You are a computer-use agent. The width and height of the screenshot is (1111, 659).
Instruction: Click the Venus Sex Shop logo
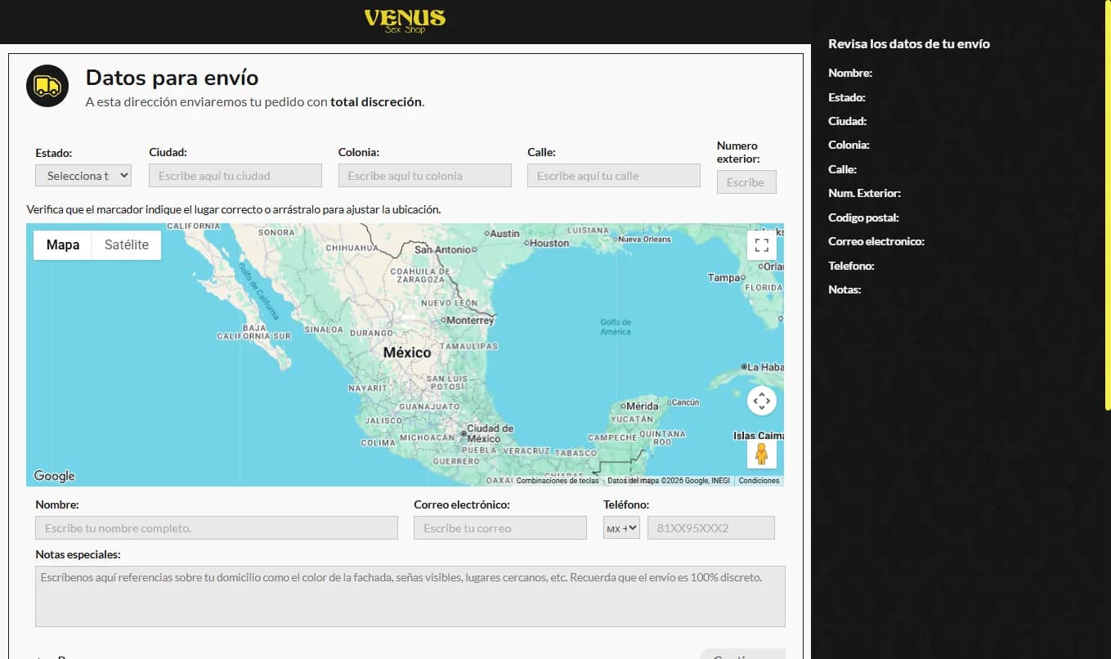pos(405,21)
